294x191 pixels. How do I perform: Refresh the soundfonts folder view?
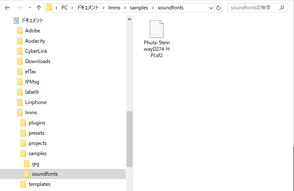click(218, 8)
